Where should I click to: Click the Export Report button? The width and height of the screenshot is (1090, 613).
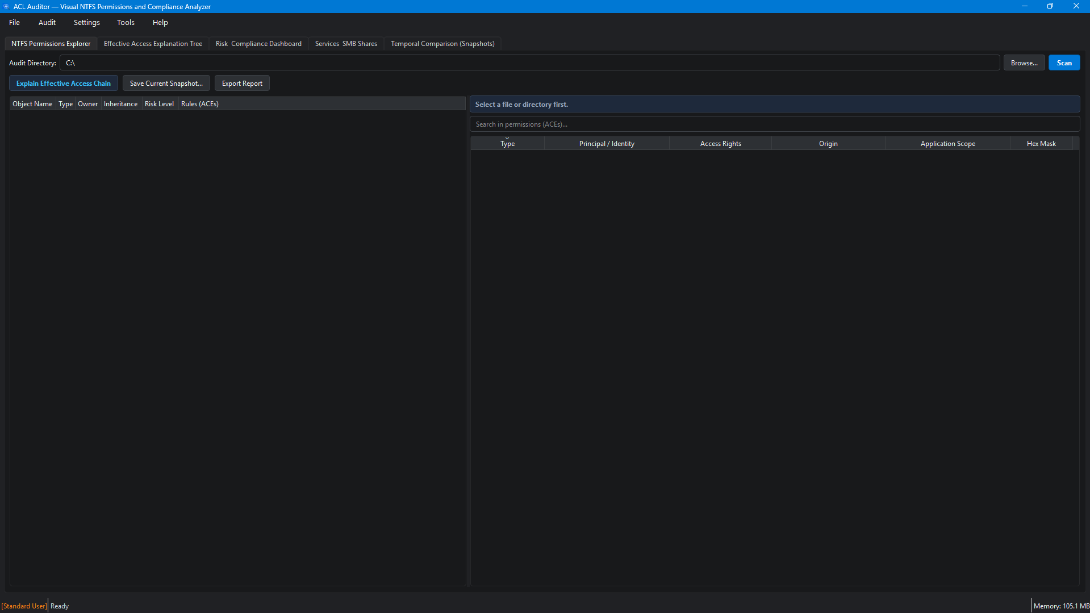click(x=242, y=84)
